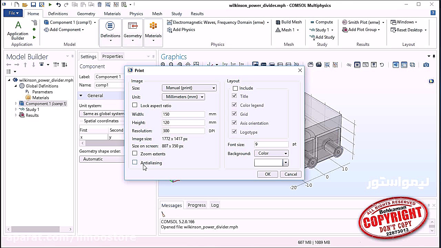Screen dimensions: 441x248
Task: Click the Build Mesh icon in ribbon
Action: (x=278, y=22)
